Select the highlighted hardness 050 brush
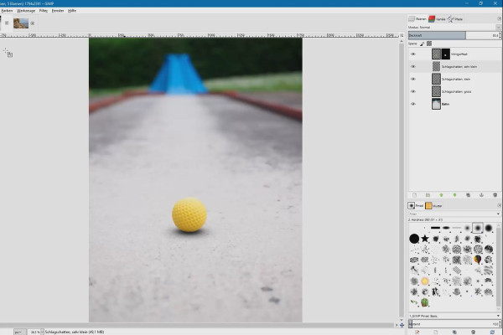 pyautogui.click(x=478, y=228)
